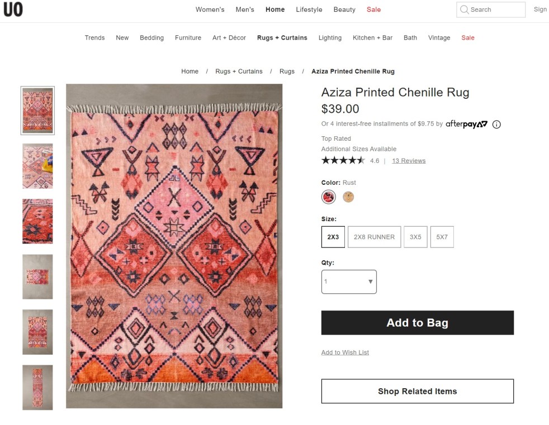549x425 pixels.
Task: Click the search magnifier icon
Action: click(x=464, y=9)
